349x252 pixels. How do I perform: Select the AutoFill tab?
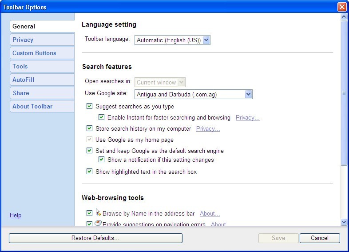[x=24, y=80]
